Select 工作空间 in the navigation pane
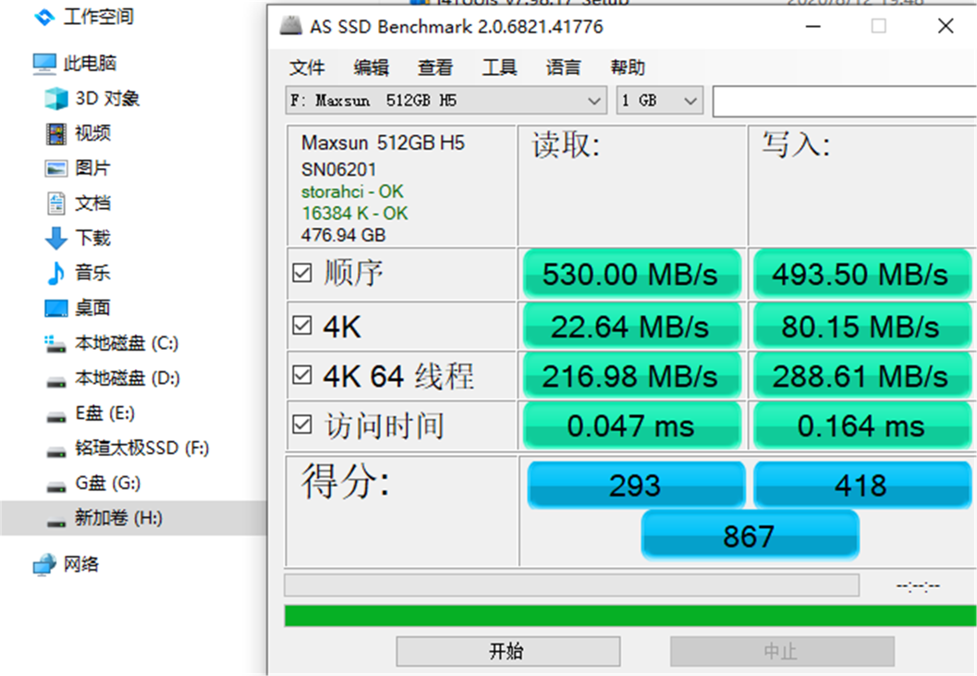 (99, 17)
